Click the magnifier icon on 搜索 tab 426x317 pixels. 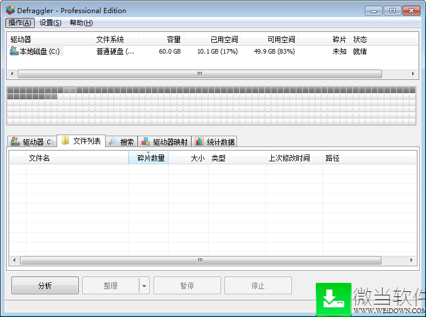coord(112,141)
